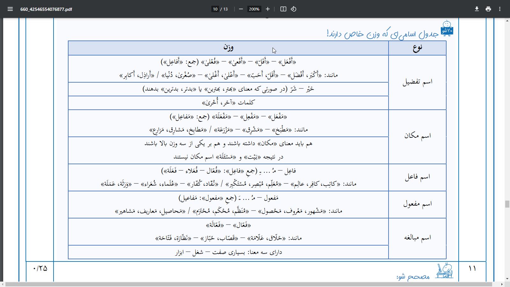Click the vertical scrollbar up arrow

(x=507, y=21)
